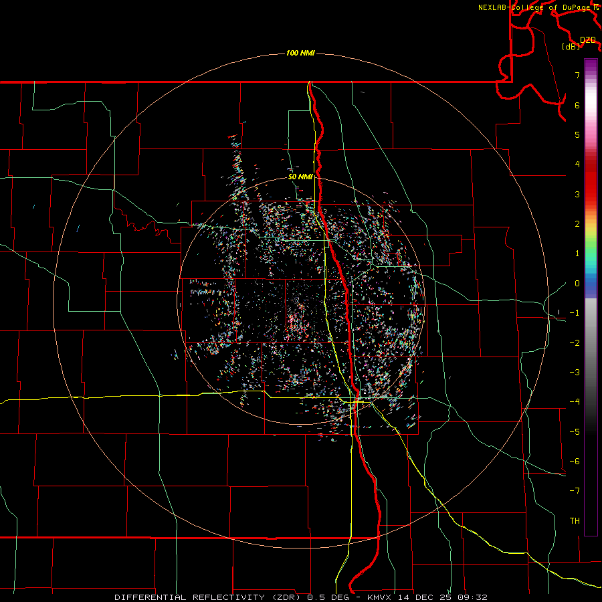Click the -2 dB value on color scale

[x=575, y=342]
